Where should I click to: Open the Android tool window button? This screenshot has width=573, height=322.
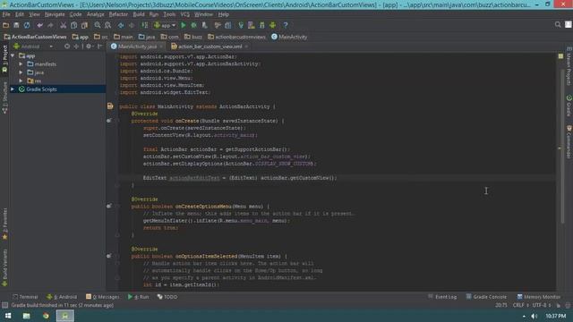click(62, 297)
